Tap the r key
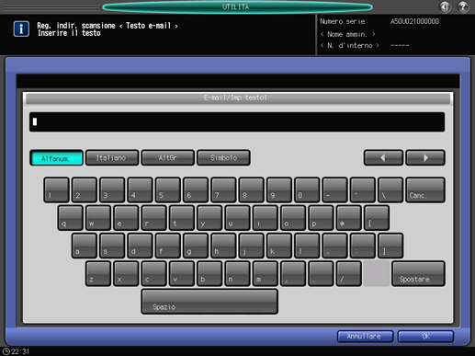 tap(153, 218)
